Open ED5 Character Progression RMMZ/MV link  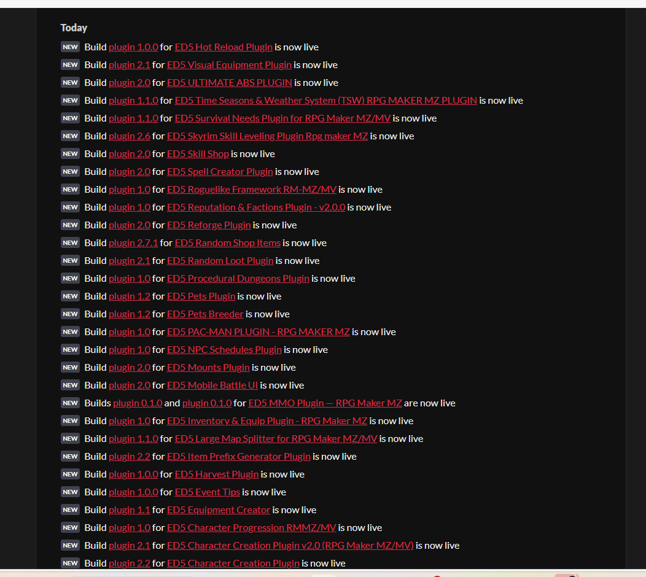pos(251,527)
